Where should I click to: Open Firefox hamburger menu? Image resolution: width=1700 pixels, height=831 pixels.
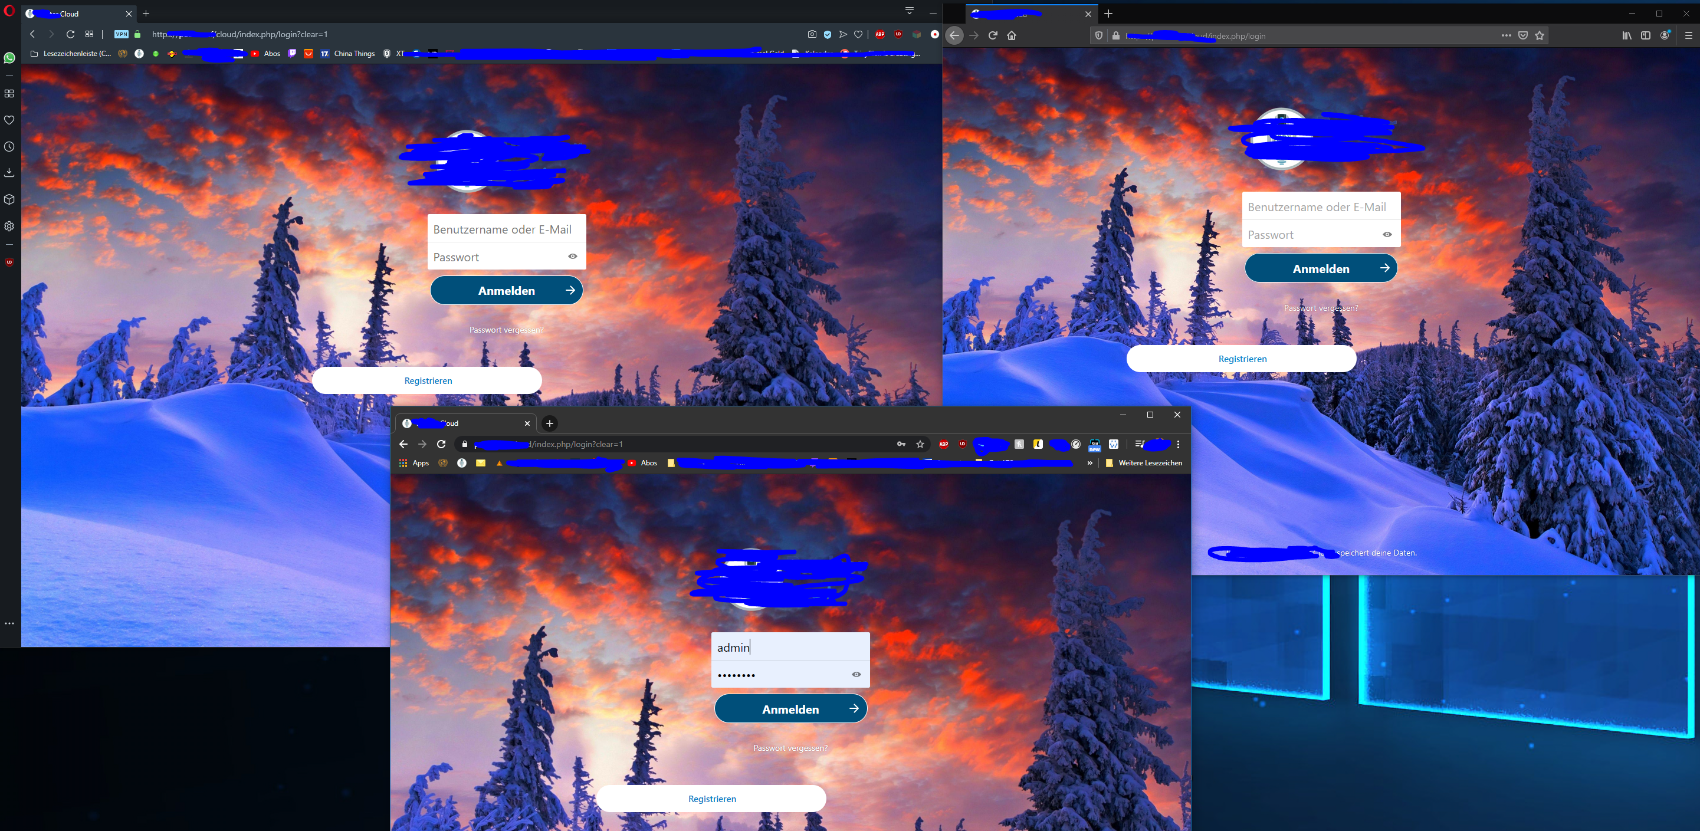(1688, 35)
